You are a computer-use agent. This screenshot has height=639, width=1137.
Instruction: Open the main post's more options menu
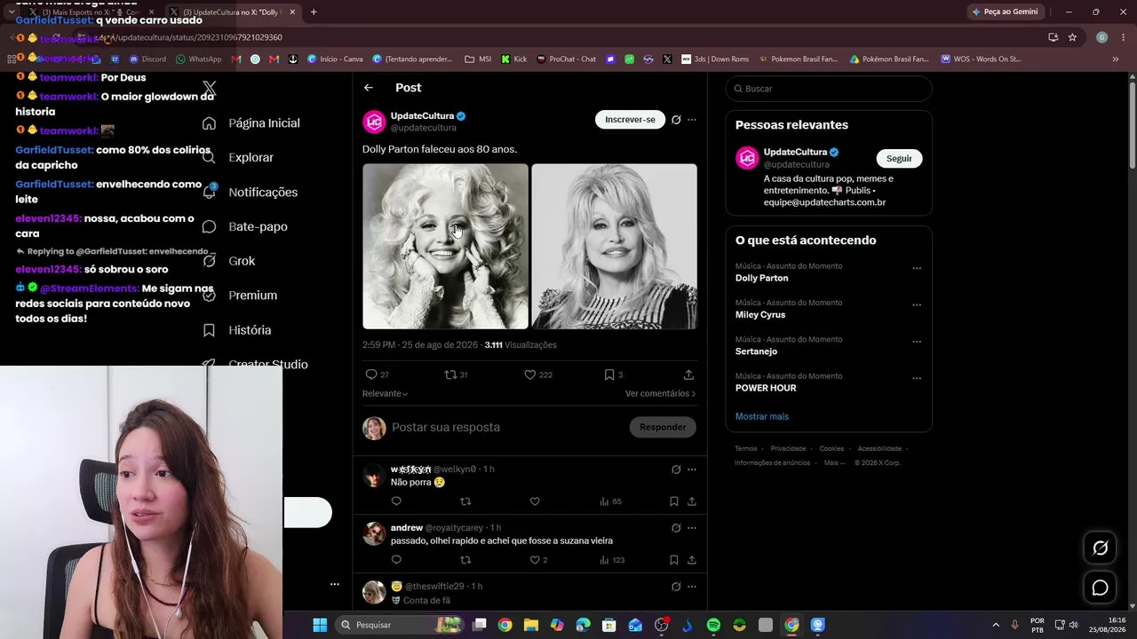(692, 120)
